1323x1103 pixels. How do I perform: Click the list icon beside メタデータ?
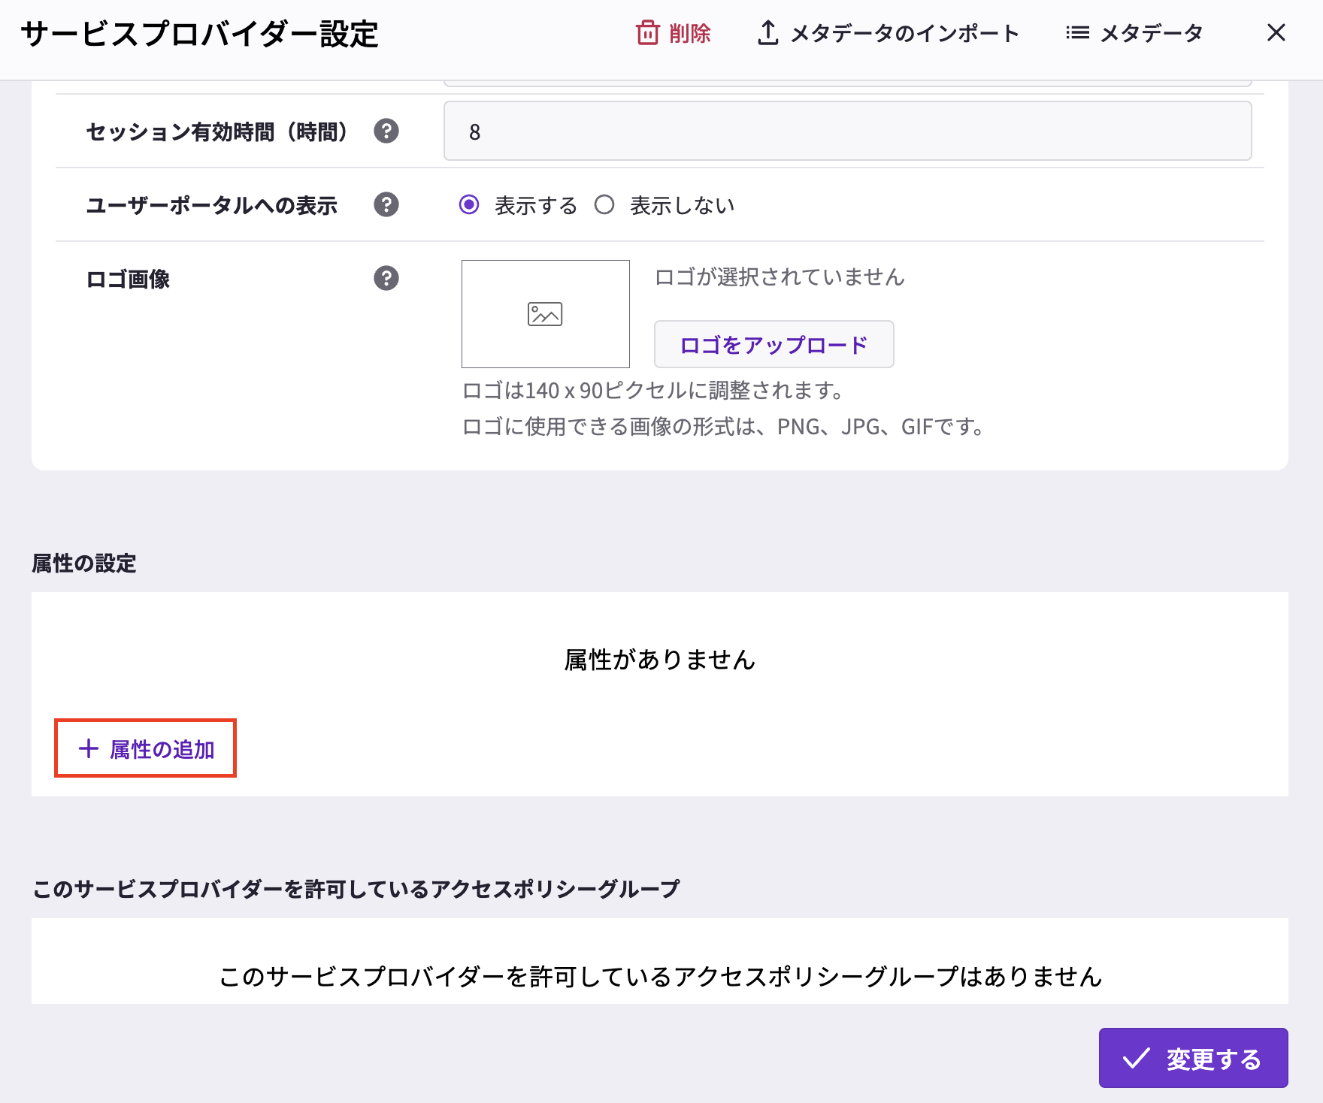tap(1077, 33)
